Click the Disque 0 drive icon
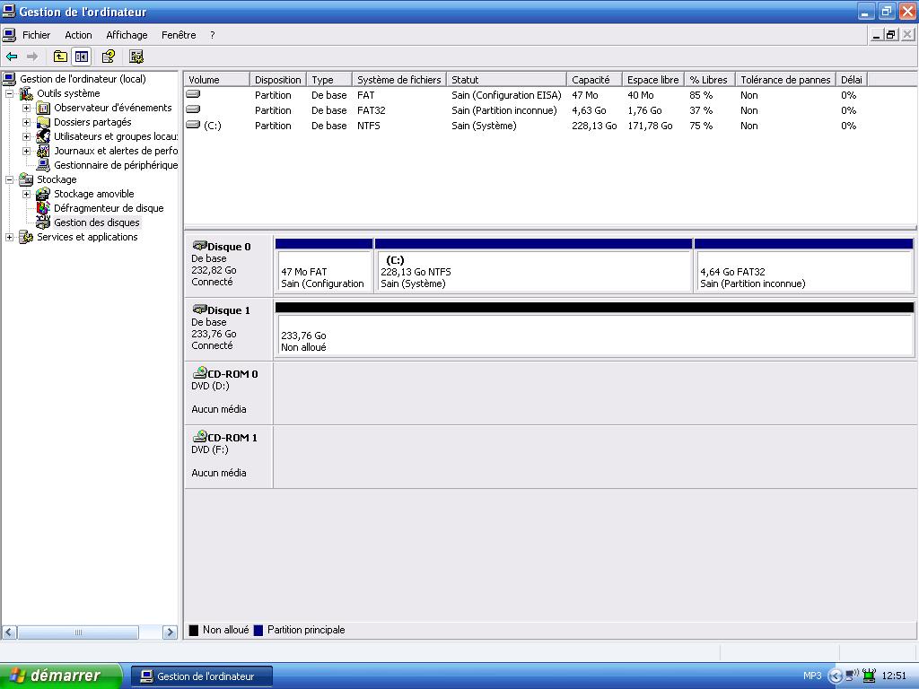Viewport: 919px width, 689px height. [x=199, y=246]
